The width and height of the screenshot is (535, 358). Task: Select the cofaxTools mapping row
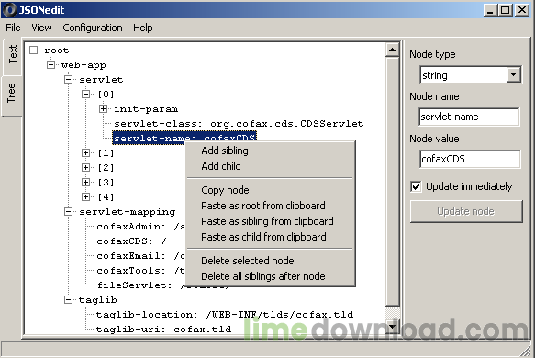(140, 271)
